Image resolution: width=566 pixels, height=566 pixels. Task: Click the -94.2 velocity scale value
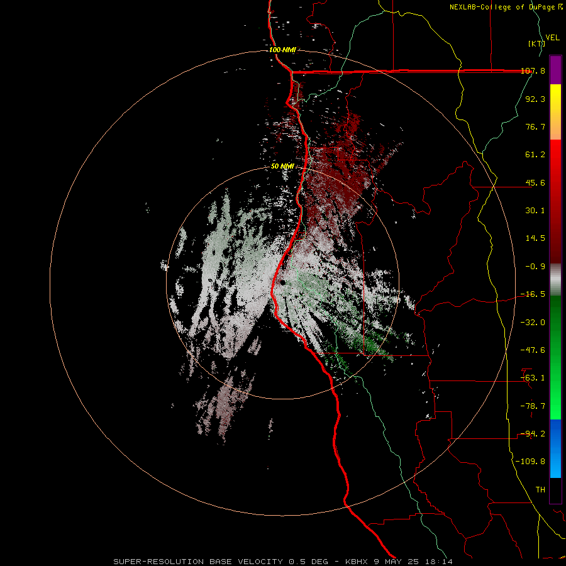(533, 434)
